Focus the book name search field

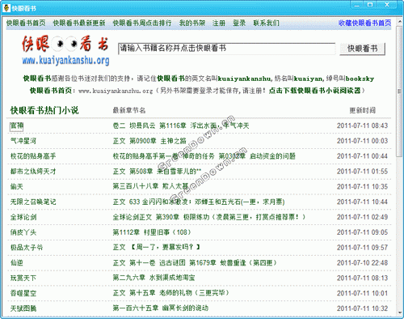click(x=227, y=49)
